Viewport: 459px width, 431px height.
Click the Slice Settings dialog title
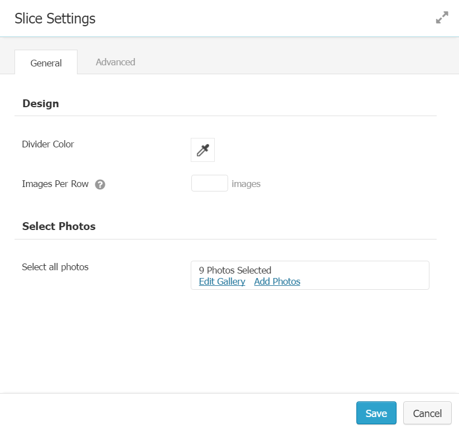(55, 18)
